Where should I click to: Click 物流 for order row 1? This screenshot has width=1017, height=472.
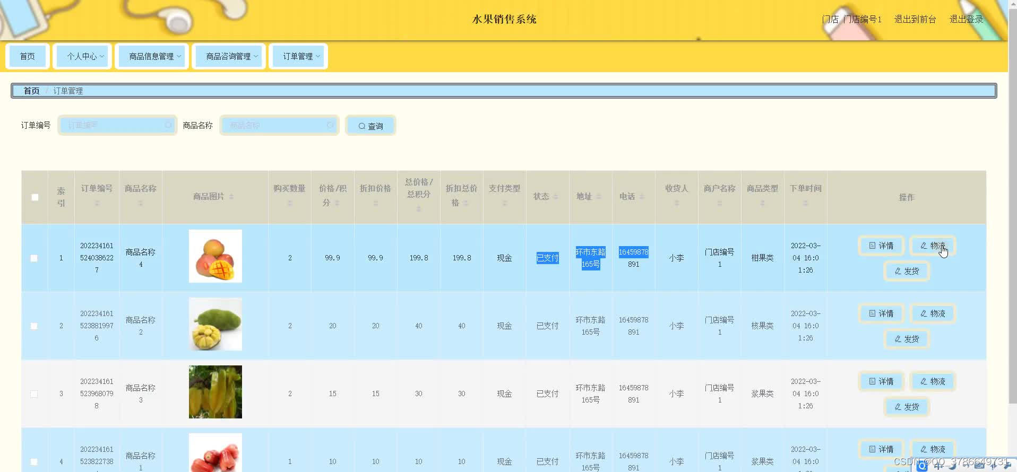pyautogui.click(x=933, y=246)
